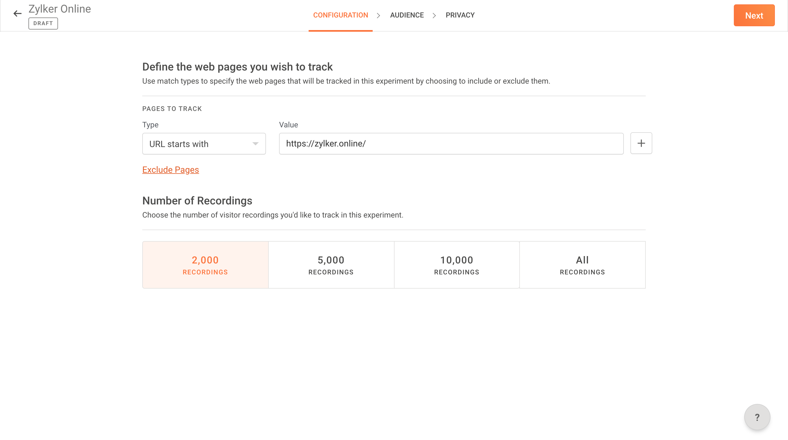Go to the Privacy step tab
The width and height of the screenshot is (788, 440).
tap(460, 15)
